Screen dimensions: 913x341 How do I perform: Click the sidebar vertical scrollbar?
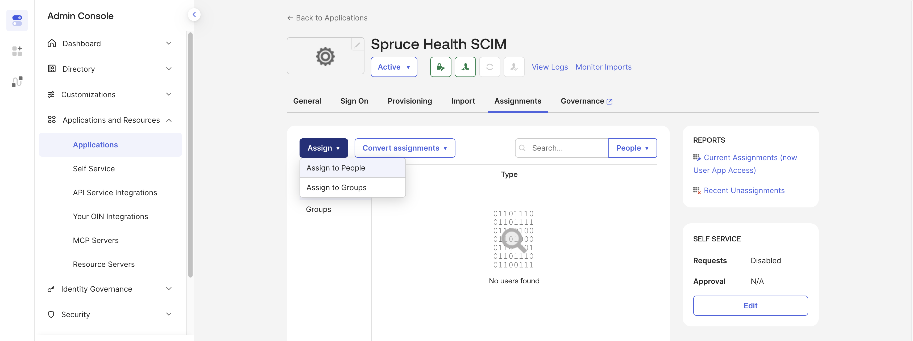pos(190,155)
